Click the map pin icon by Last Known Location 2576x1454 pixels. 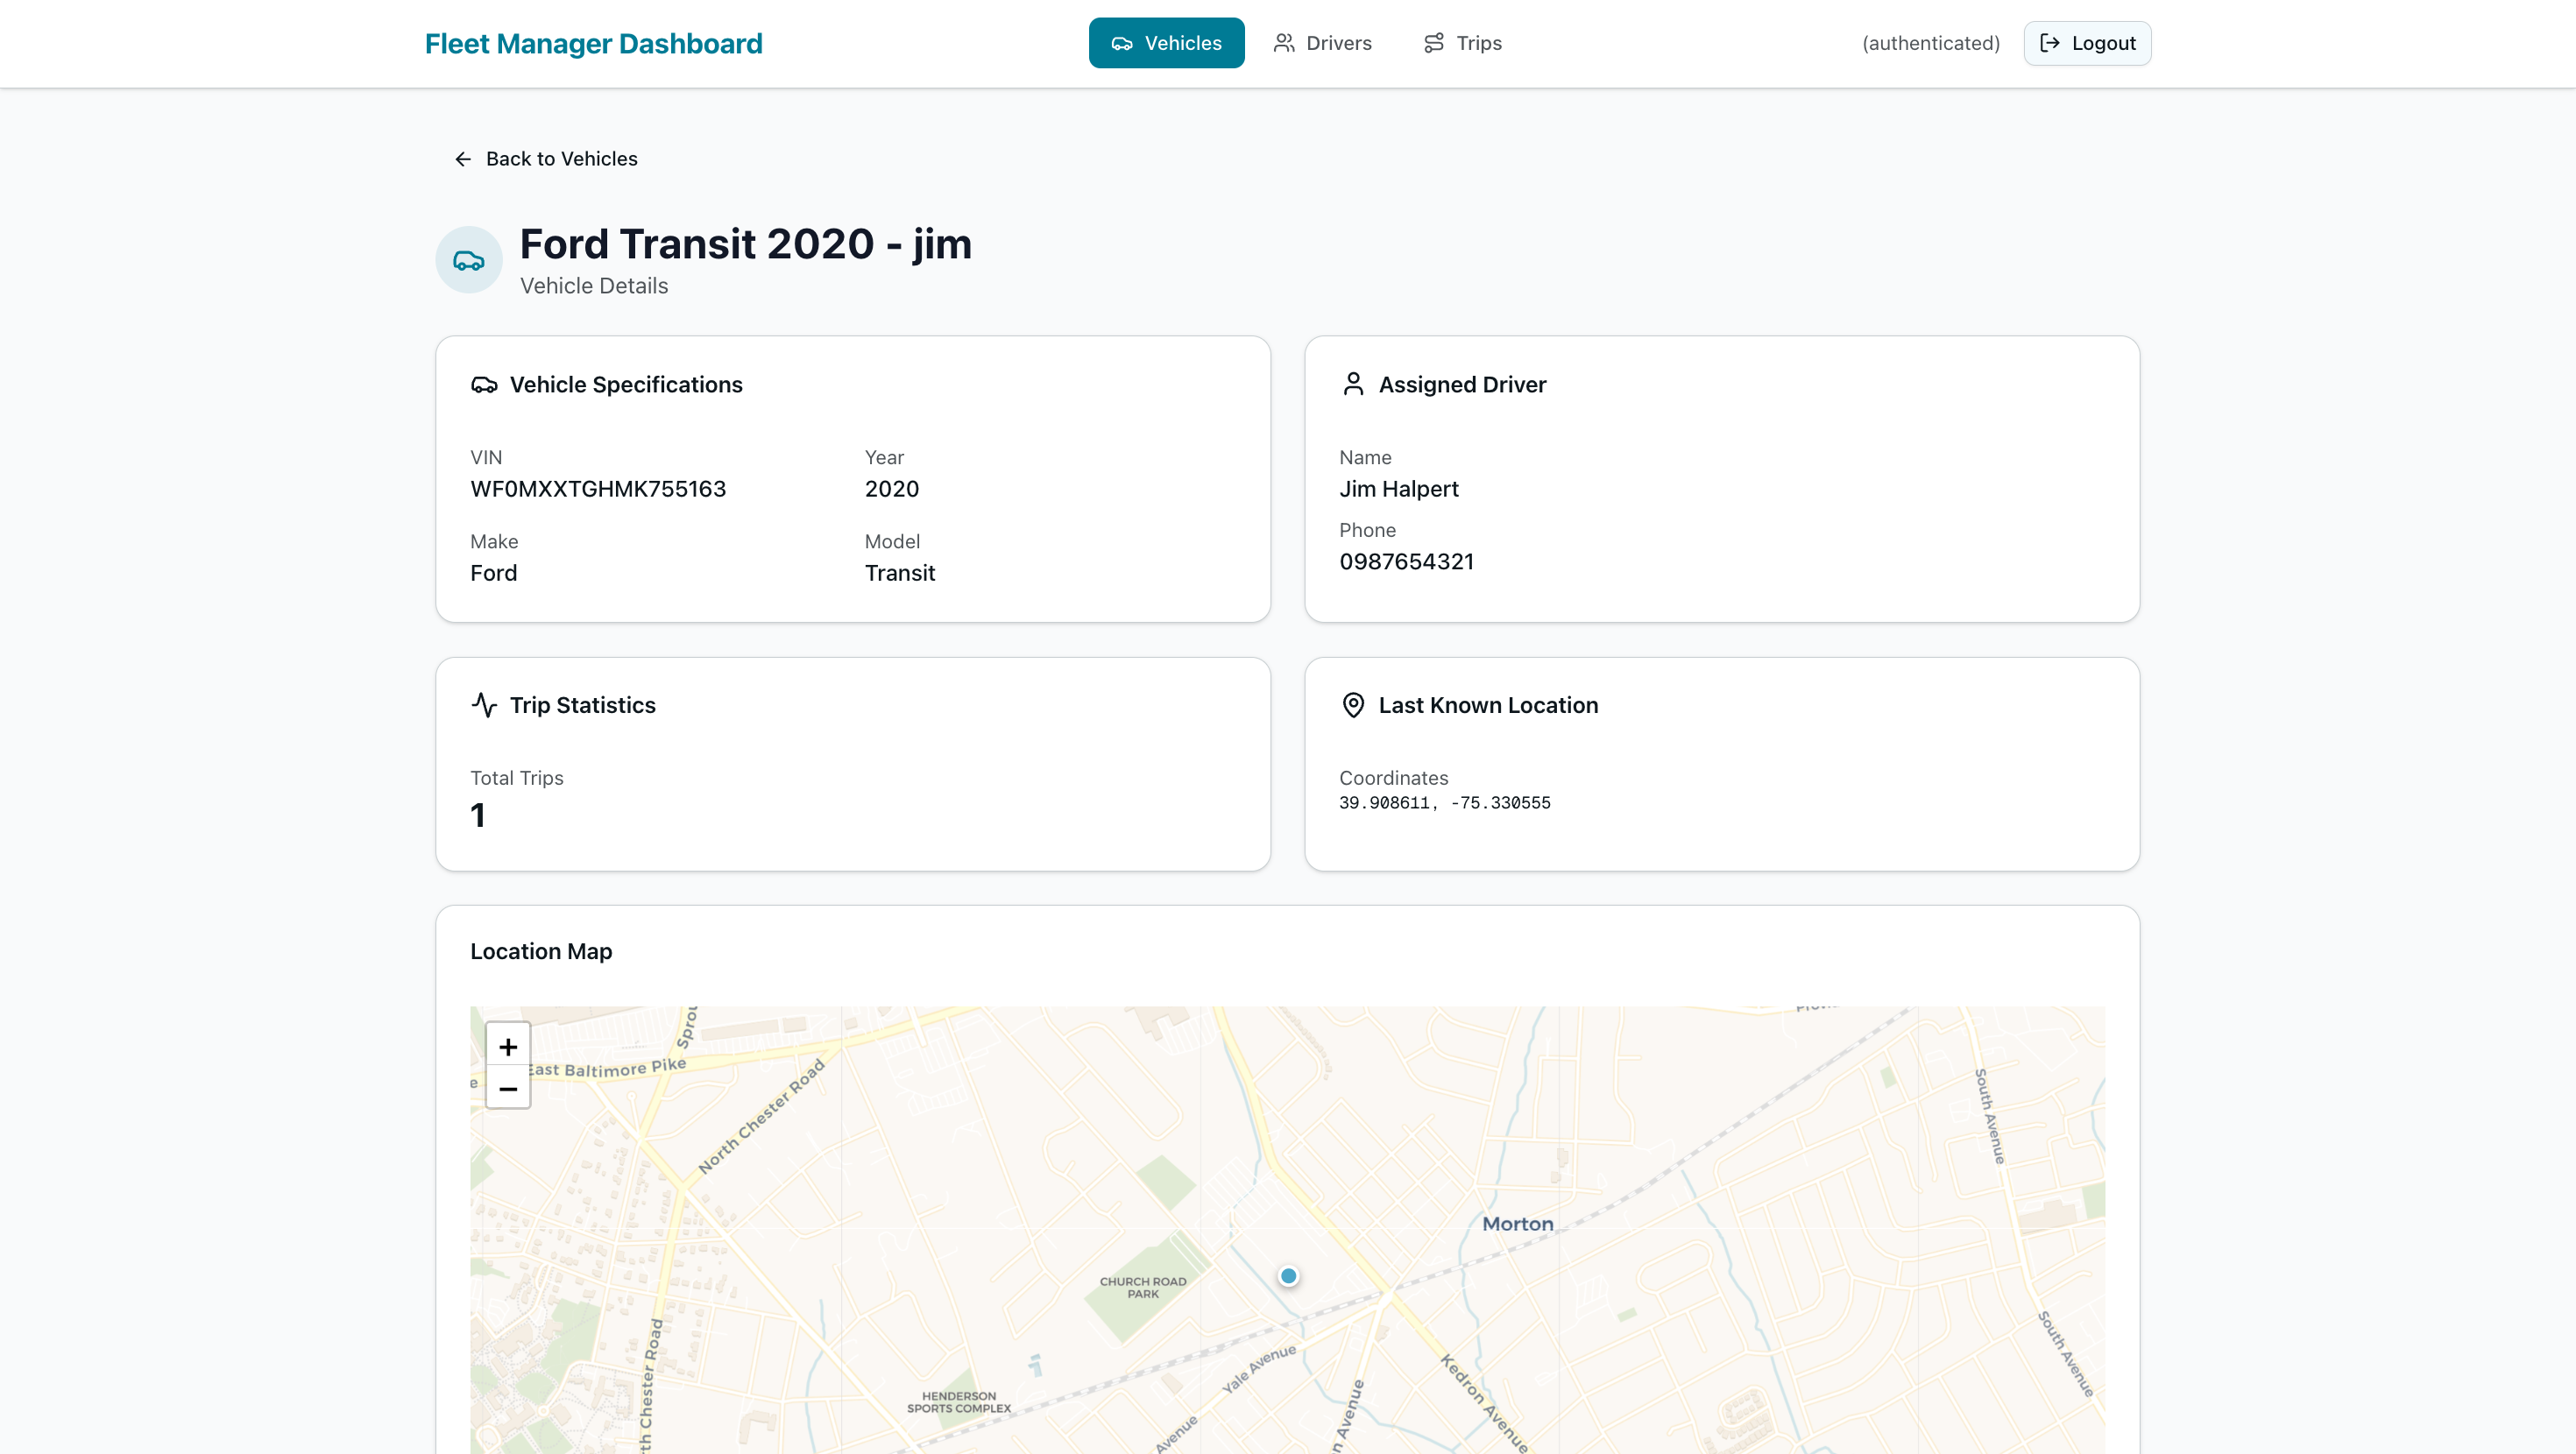point(1352,705)
